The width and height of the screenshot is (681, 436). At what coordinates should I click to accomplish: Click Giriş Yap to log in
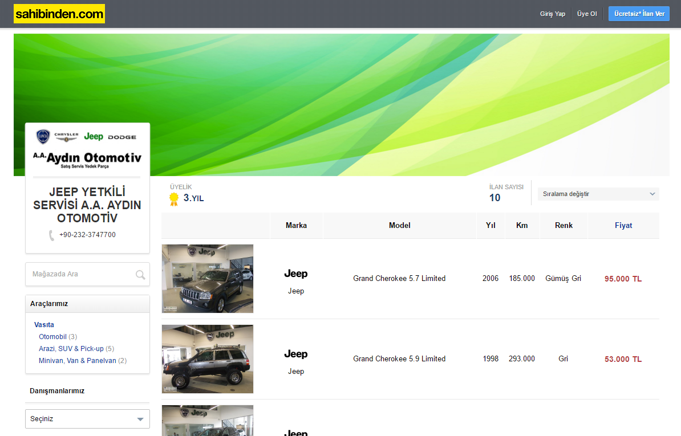tap(553, 14)
